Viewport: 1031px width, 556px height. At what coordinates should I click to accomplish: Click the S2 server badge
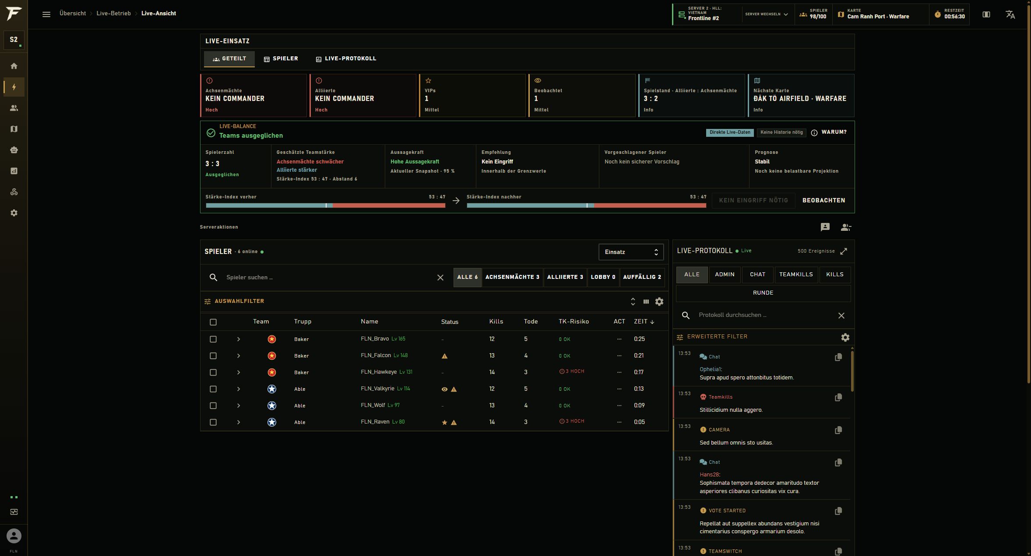tap(14, 40)
